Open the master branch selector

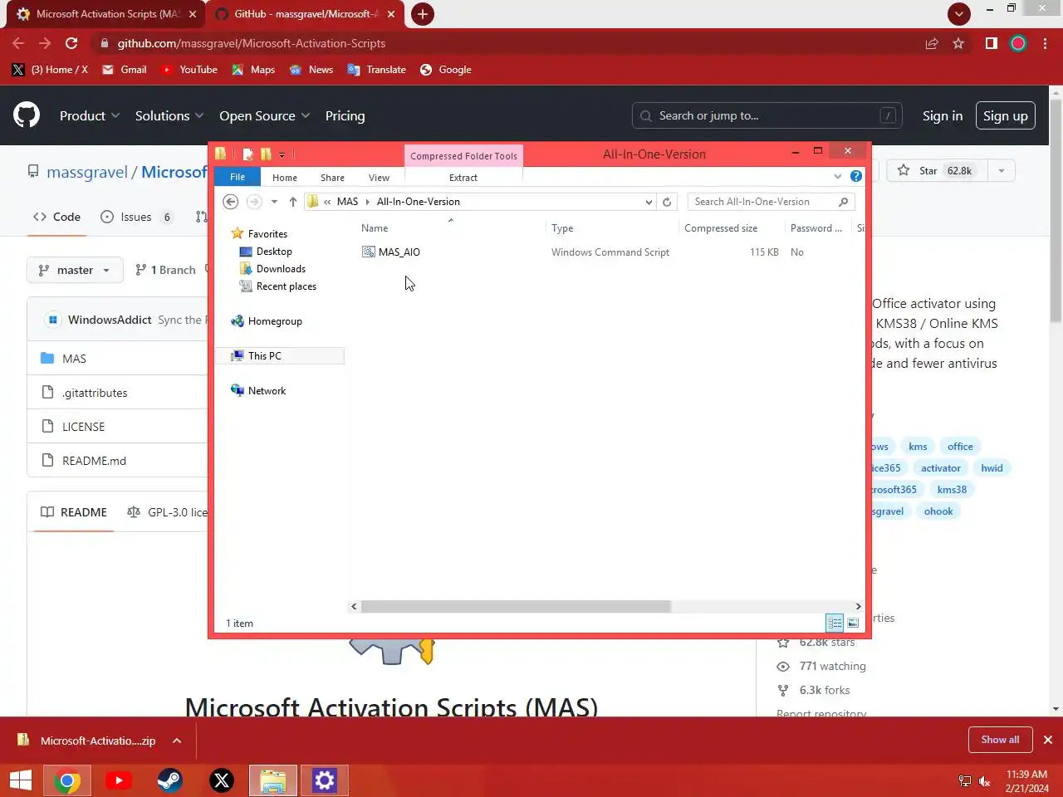(x=75, y=270)
